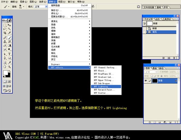The image size is (181, 140).
Task: Set history brush source on 新建 state
Action: coord(144,28)
